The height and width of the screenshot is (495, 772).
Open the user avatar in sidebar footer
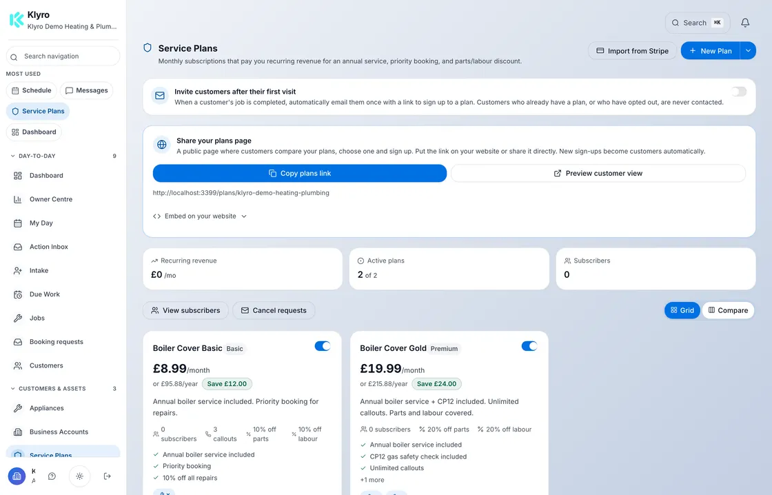17,476
